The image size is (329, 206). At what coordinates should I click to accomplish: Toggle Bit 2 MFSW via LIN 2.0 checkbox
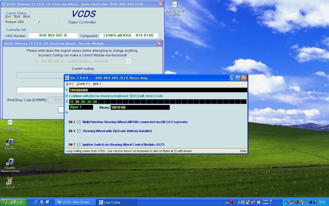point(79,122)
